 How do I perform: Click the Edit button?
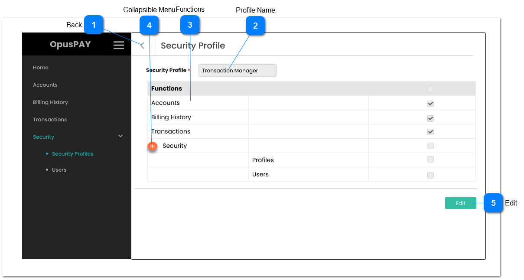tap(460, 203)
